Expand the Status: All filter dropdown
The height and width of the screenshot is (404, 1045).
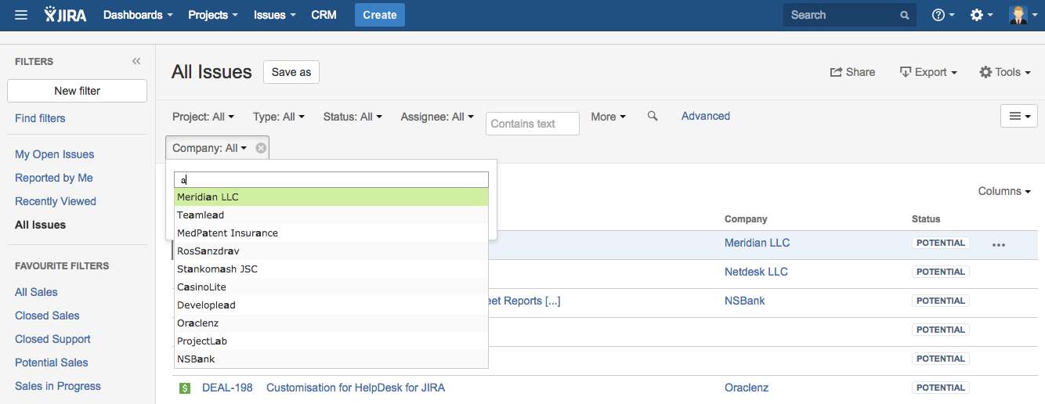point(353,117)
